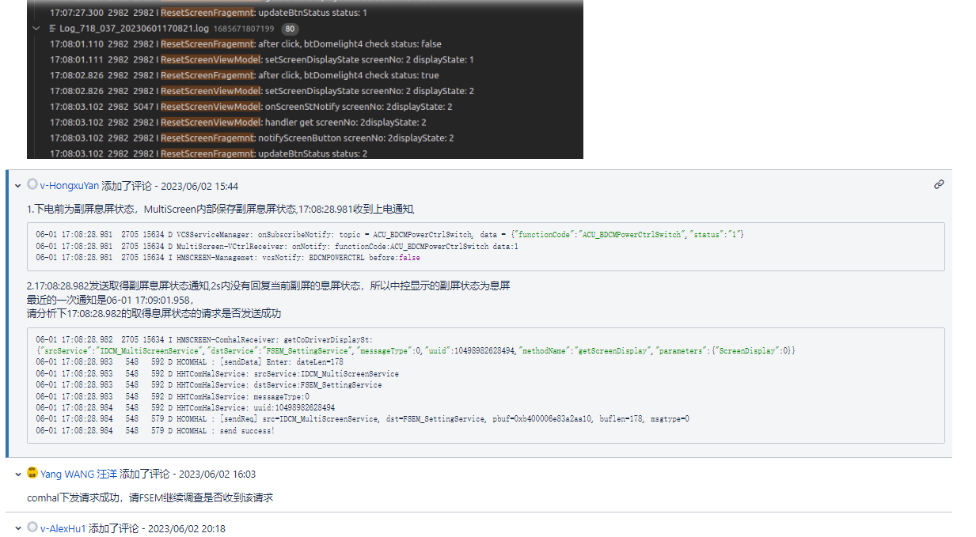Click Yang WANG's comment text 'comhal下发请求成功'
The width and height of the screenshot is (976, 537).
[x=150, y=497]
